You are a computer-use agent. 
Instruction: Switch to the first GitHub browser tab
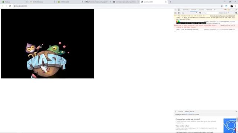click(x=98, y=2)
